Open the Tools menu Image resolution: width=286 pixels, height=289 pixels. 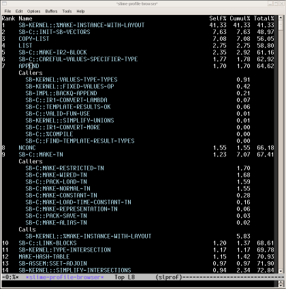click(x=67, y=11)
